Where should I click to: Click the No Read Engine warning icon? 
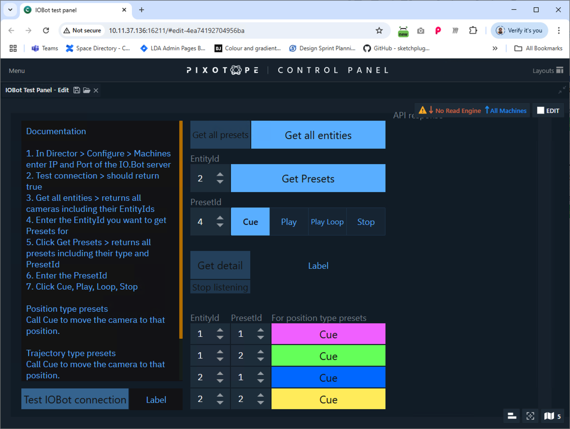[x=422, y=110]
